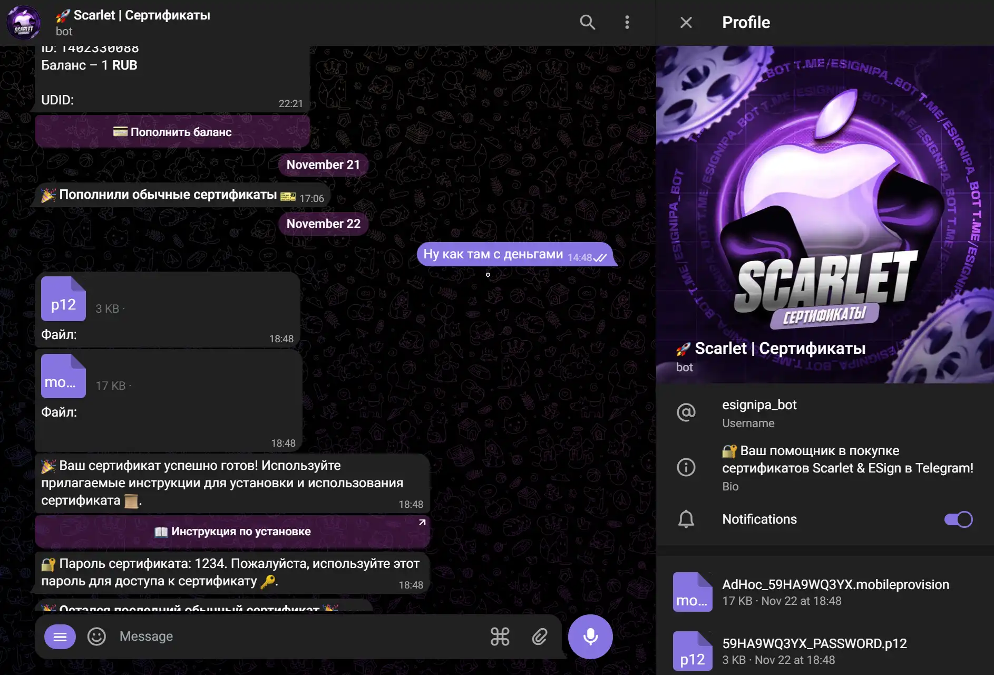This screenshot has height=675, width=994.
Task: Click the Scarlet profile cover image
Action: click(x=825, y=215)
